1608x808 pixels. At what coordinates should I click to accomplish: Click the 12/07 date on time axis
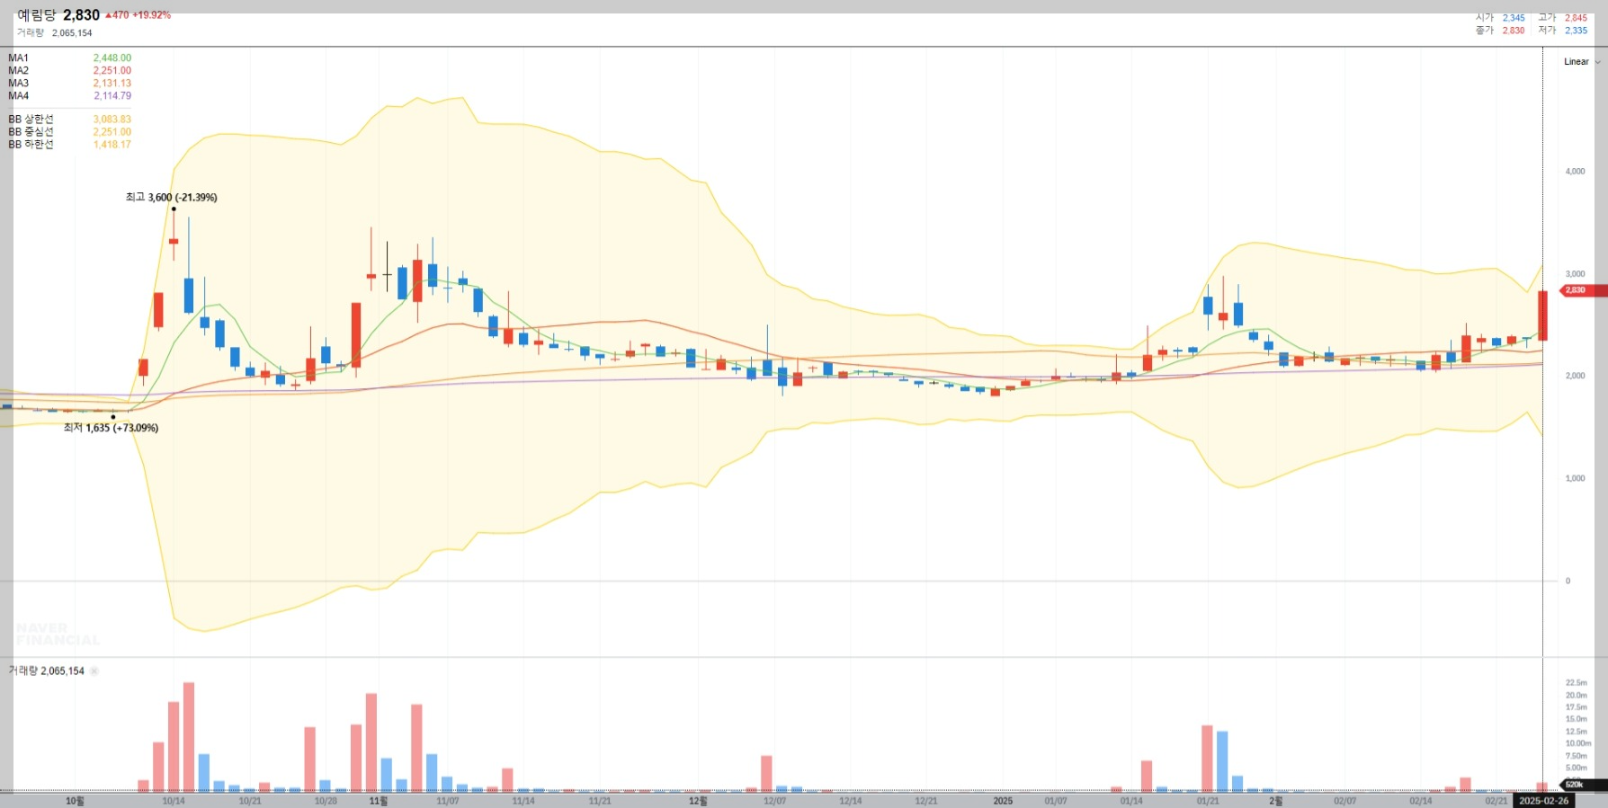pos(774,801)
